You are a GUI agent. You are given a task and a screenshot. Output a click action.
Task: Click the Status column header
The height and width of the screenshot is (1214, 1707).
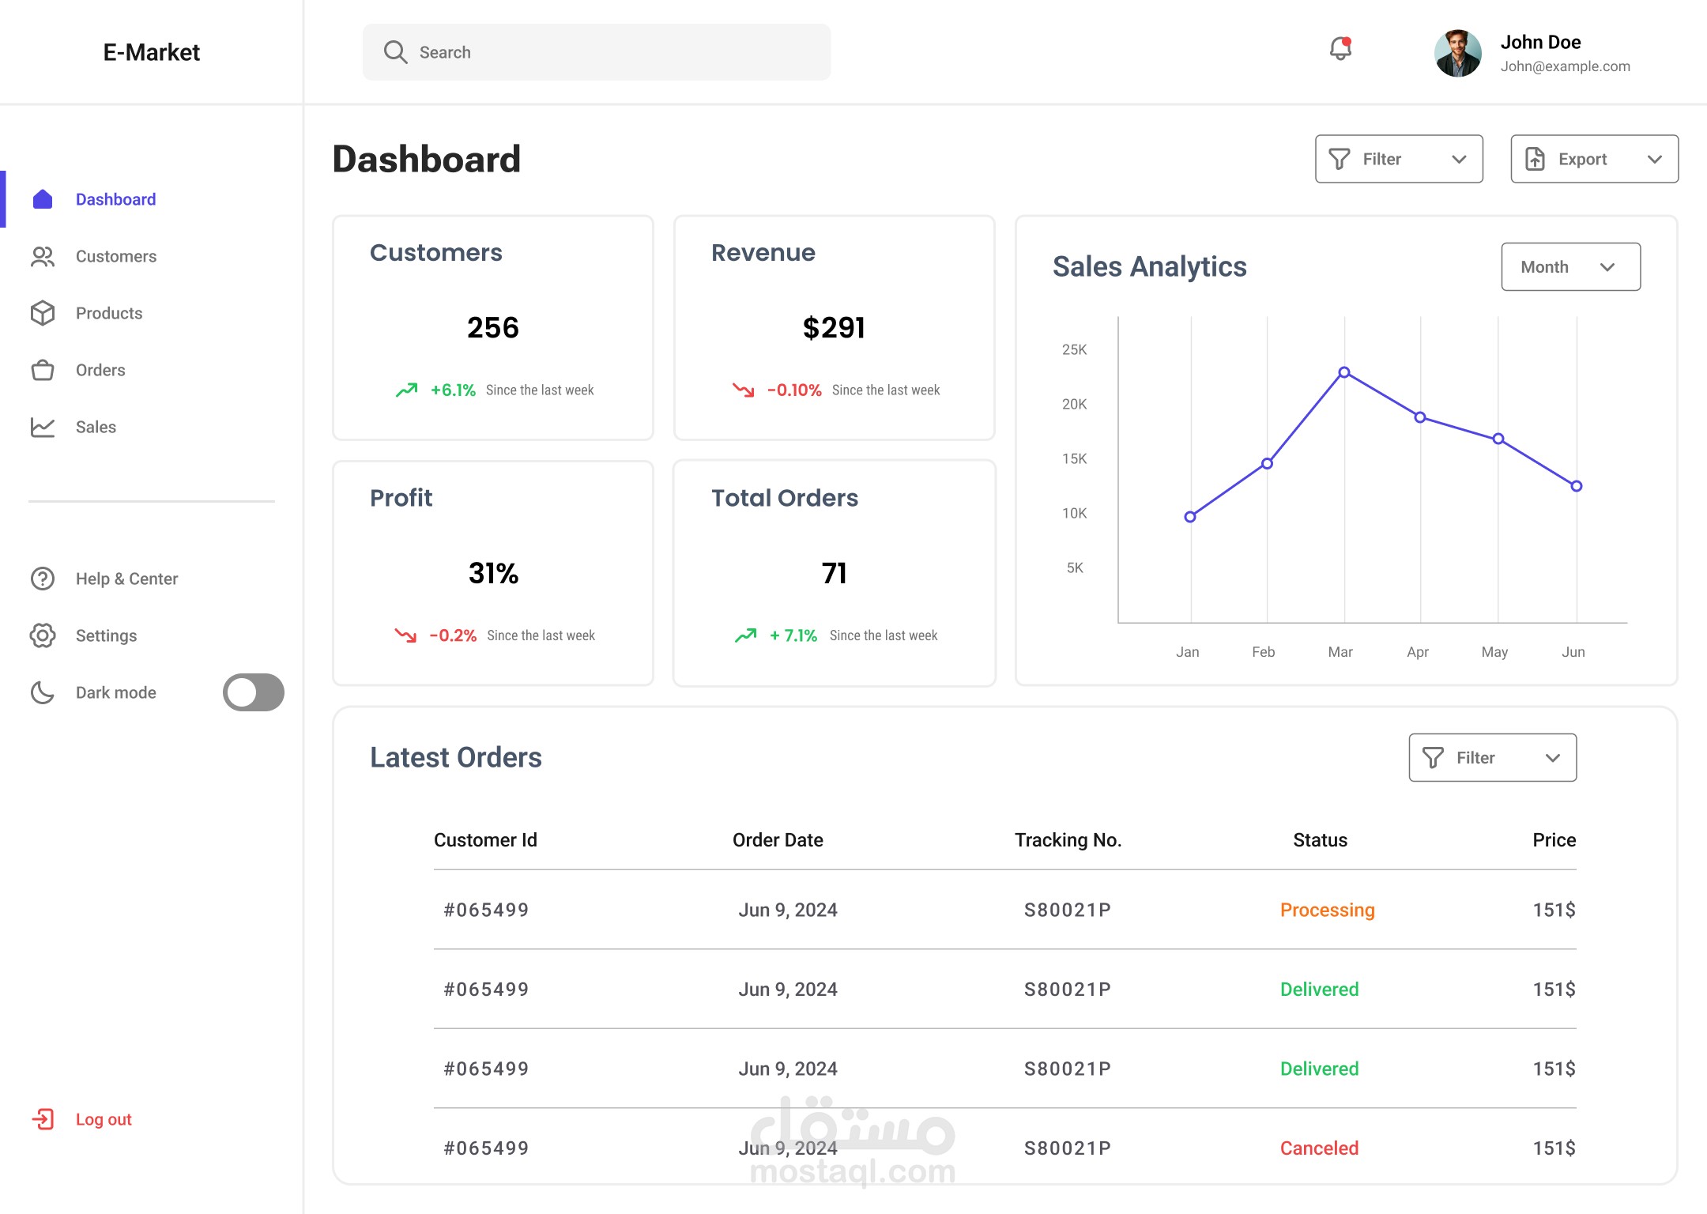click(x=1321, y=840)
